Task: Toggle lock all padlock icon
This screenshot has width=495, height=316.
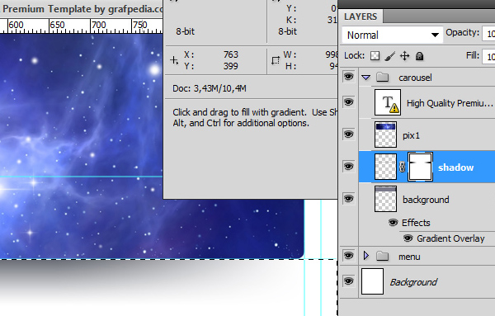Action: (420, 56)
